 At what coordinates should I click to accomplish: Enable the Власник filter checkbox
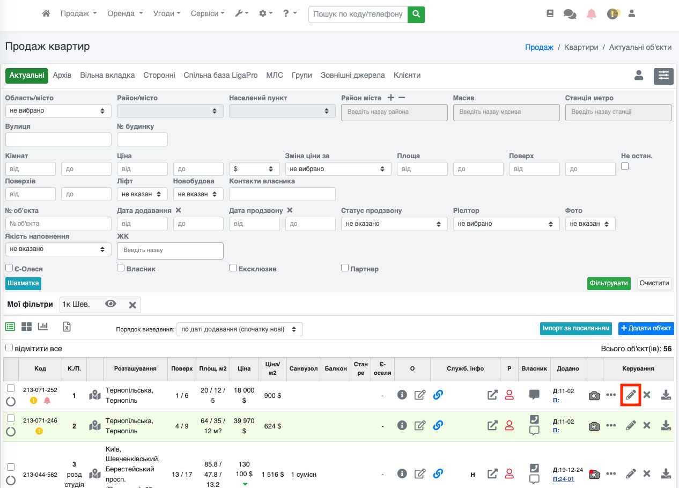click(121, 268)
